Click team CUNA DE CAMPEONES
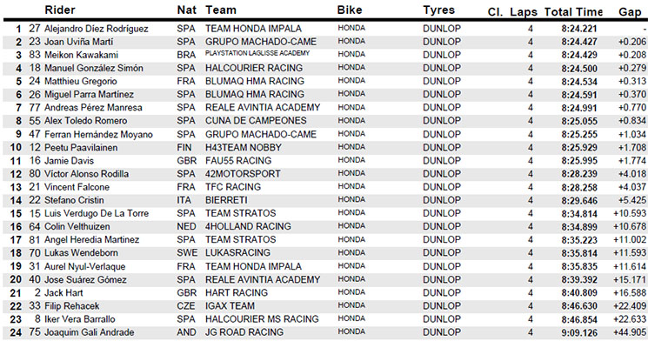648x341 pixels. click(x=256, y=121)
